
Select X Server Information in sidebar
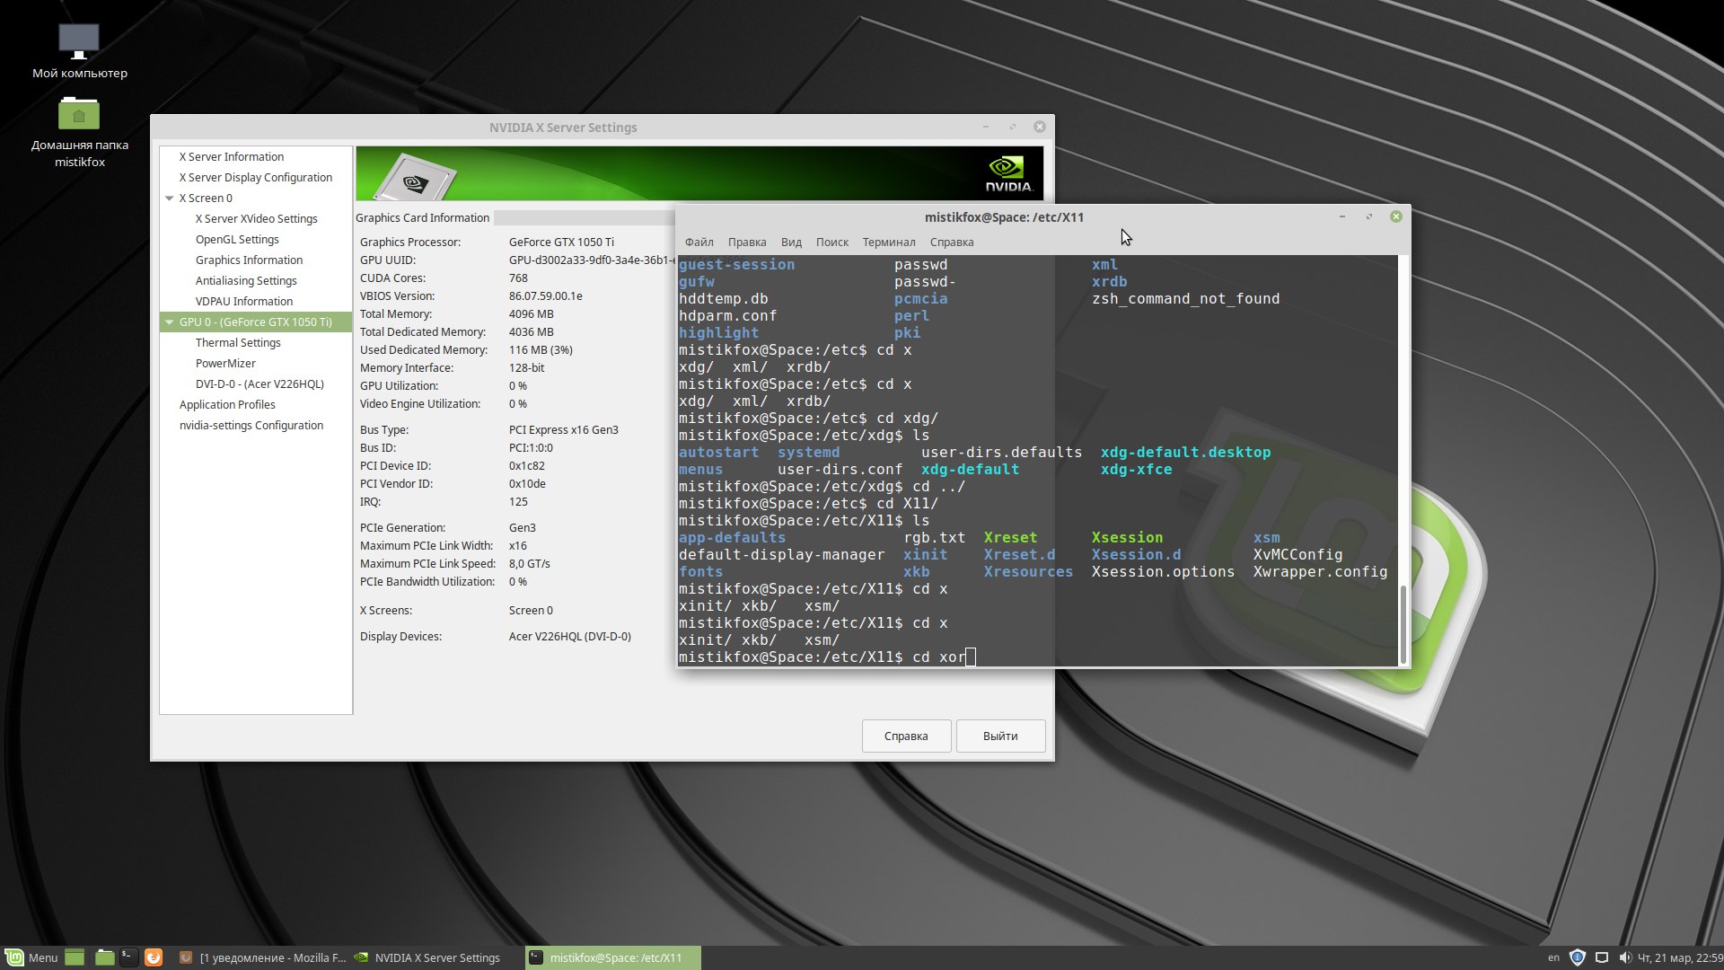pos(231,156)
